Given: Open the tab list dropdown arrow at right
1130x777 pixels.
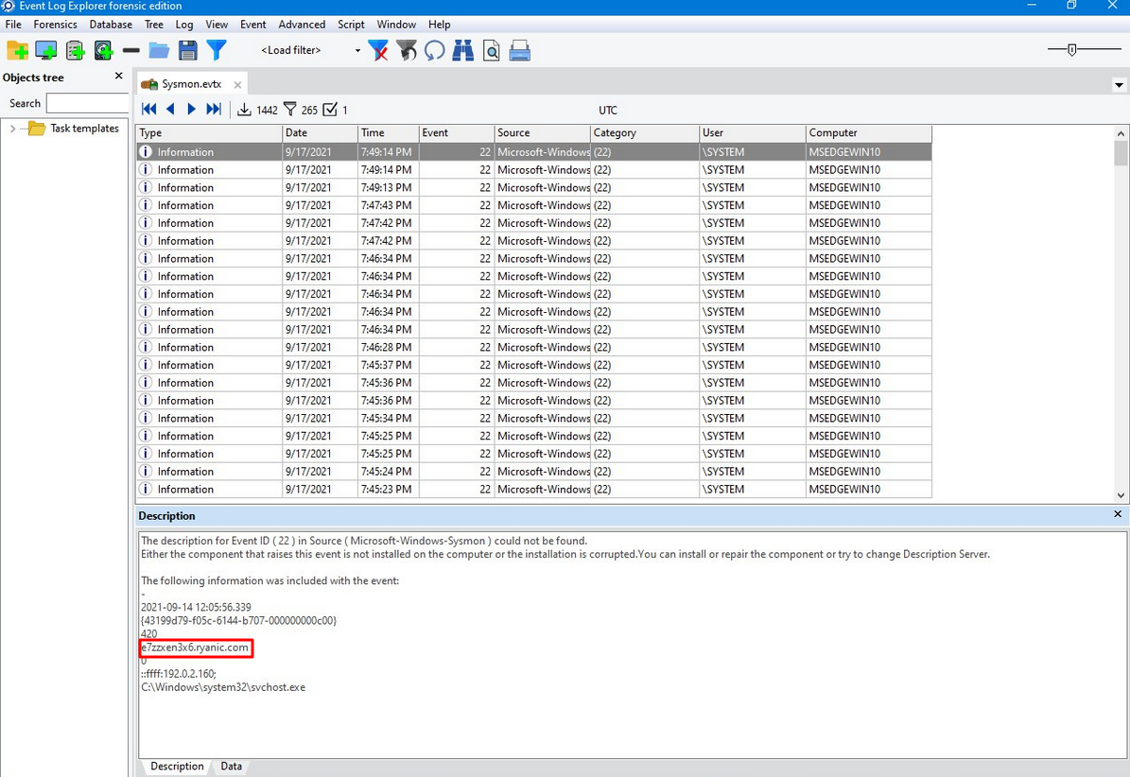Looking at the screenshot, I should [1120, 85].
